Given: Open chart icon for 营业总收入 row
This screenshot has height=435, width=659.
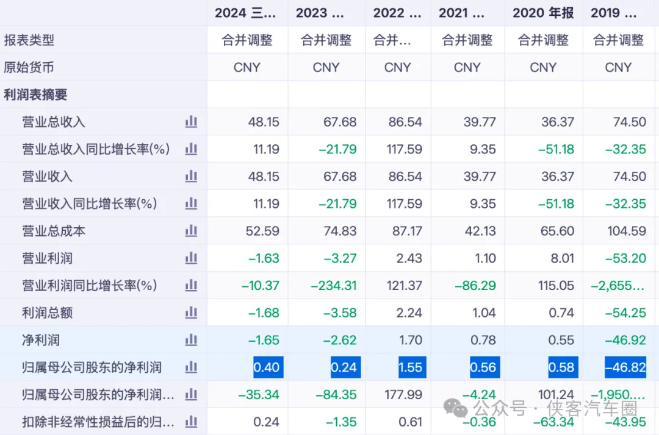Looking at the screenshot, I should tap(191, 122).
